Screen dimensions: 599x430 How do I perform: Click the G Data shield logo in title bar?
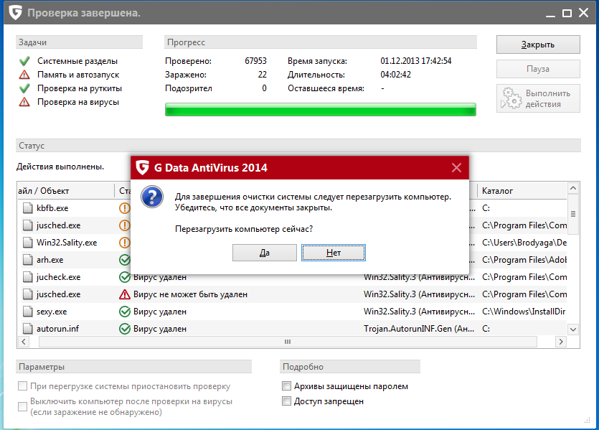(15, 13)
